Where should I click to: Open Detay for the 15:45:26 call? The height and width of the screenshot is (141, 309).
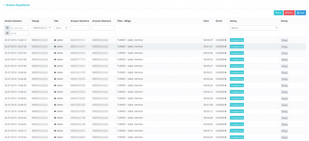(x=284, y=118)
